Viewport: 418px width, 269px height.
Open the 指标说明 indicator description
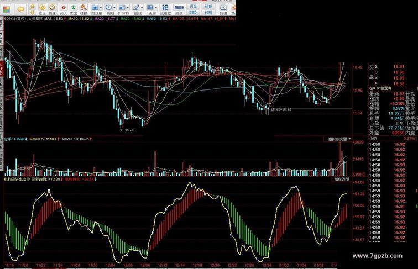pos(342,180)
